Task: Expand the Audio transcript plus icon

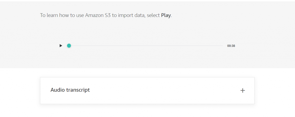Action: [243, 91]
